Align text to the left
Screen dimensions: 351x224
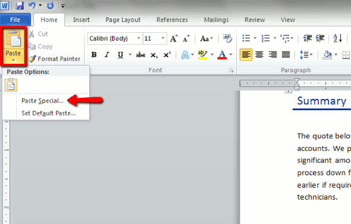(x=246, y=55)
